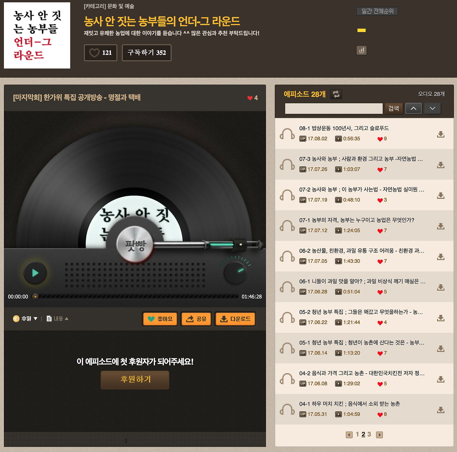Click the down arrow next to search button
This screenshot has width=457, height=452.
tap(432, 108)
